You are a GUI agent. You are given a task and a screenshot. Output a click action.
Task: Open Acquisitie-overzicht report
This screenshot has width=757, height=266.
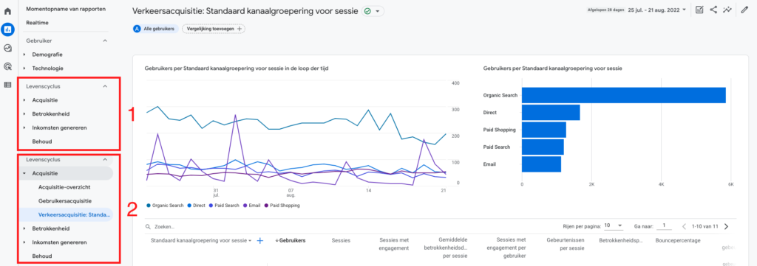[64, 186]
